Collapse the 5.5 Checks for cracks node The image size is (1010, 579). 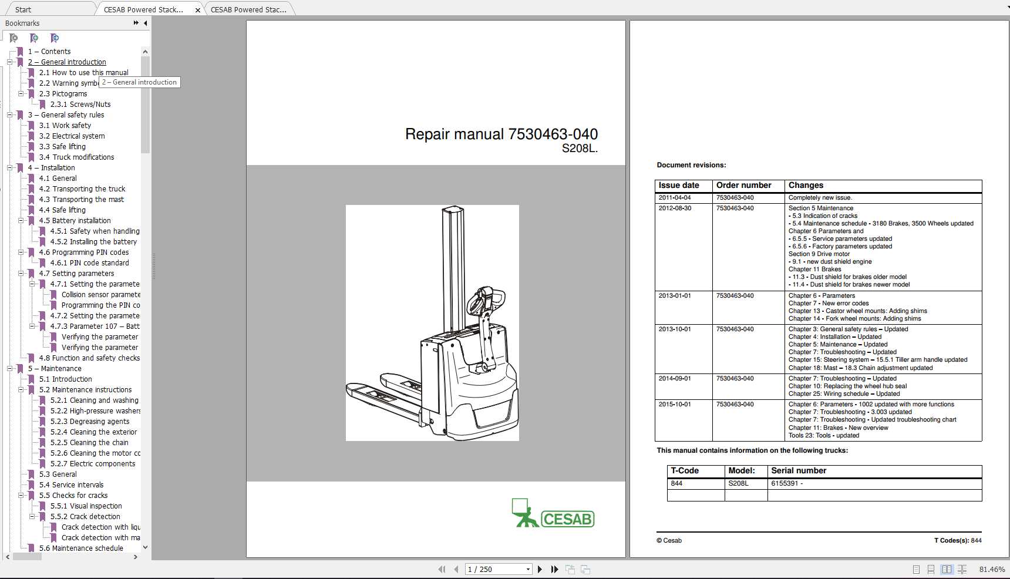21,496
